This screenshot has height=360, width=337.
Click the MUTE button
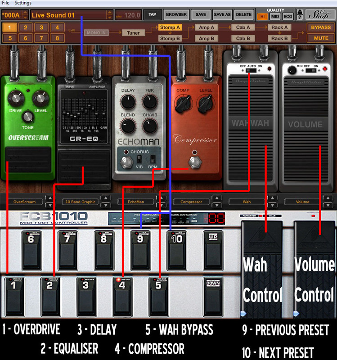pos(321,38)
